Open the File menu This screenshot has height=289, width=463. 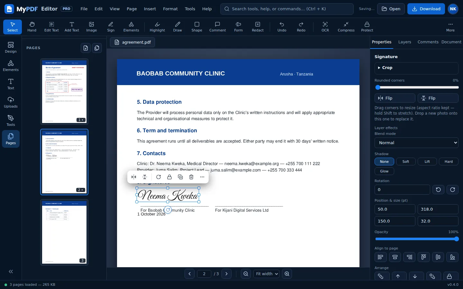click(84, 9)
